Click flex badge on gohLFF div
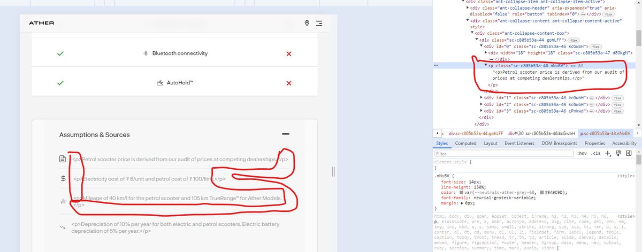The image size is (642, 252). (x=575, y=40)
